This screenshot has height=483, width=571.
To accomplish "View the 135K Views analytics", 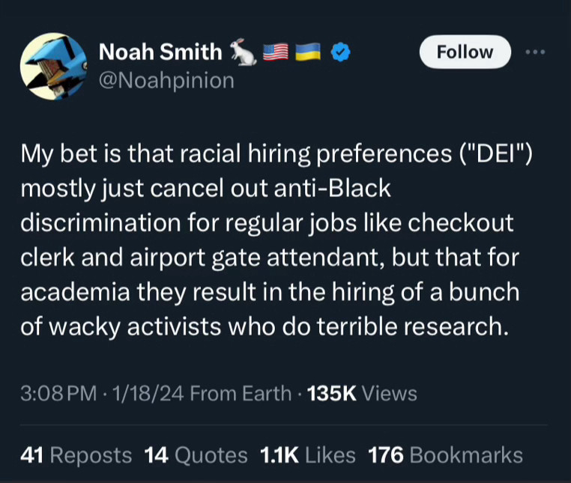I will coord(362,393).
